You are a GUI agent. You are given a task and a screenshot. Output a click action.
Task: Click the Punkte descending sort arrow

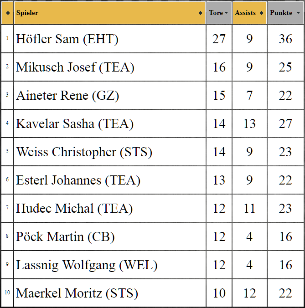(298, 13)
